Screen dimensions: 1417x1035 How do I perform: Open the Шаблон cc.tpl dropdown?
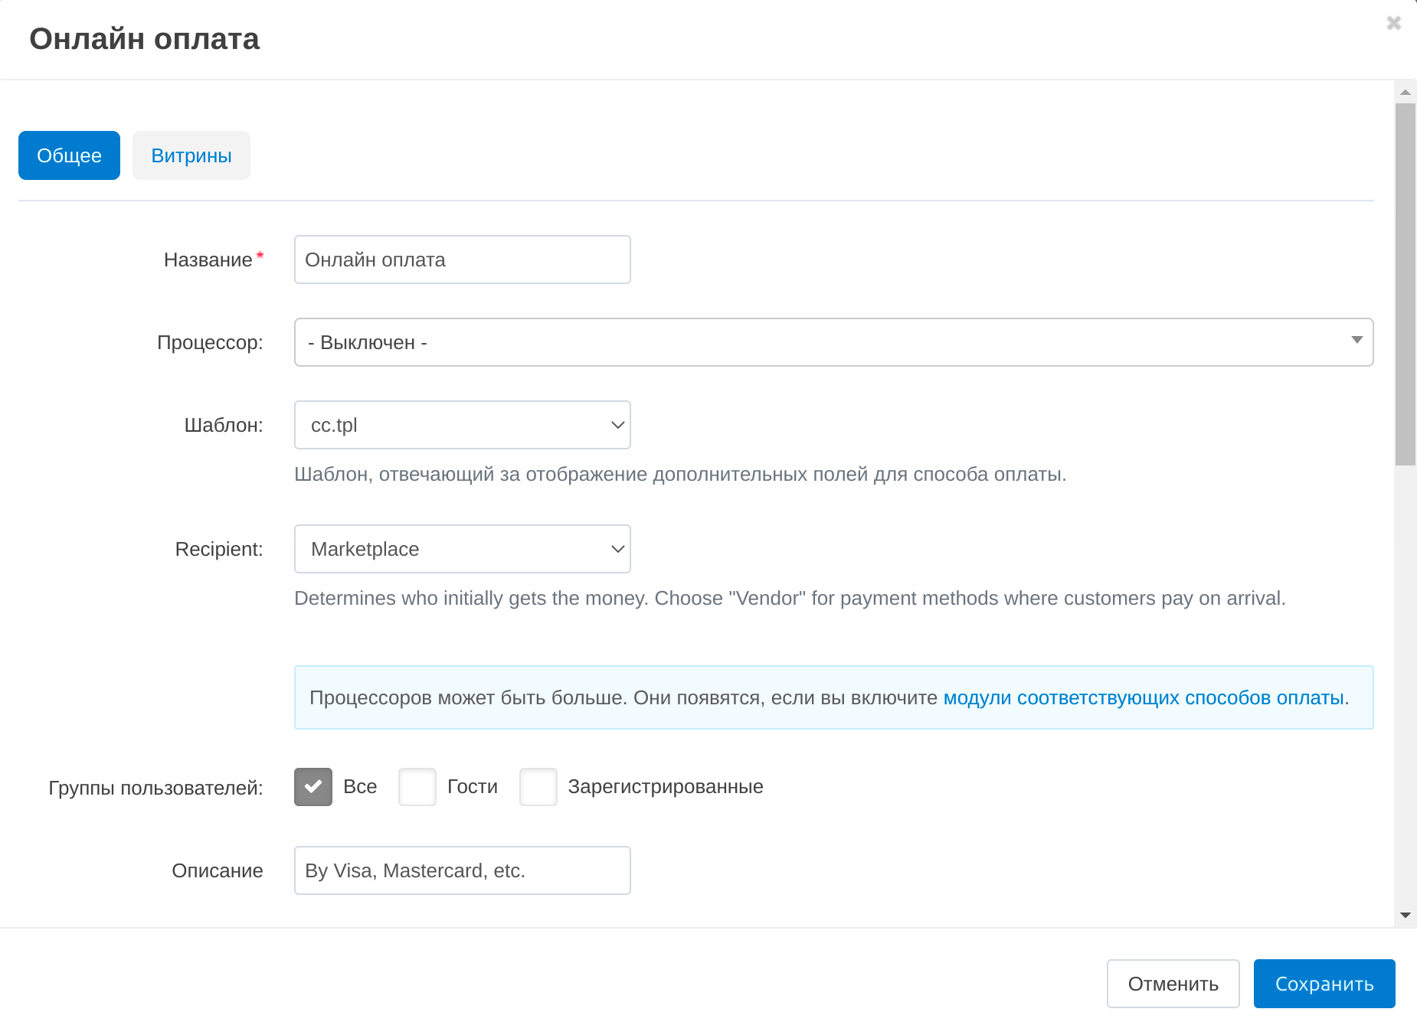pyautogui.click(x=462, y=425)
